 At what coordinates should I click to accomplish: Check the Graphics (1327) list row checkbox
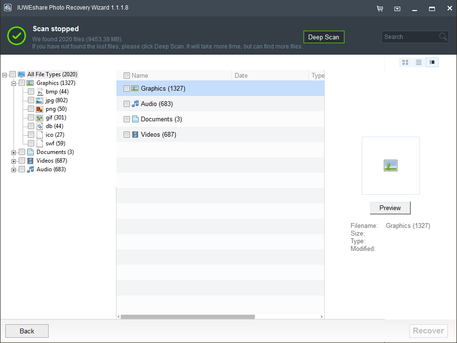tap(127, 88)
